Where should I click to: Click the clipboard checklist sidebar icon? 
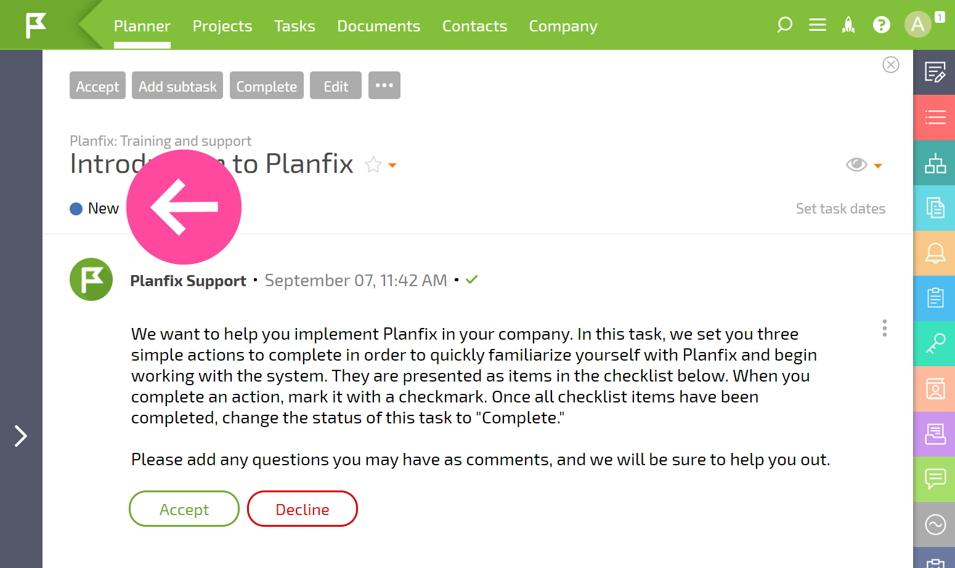pyautogui.click(x=935, y=298)
